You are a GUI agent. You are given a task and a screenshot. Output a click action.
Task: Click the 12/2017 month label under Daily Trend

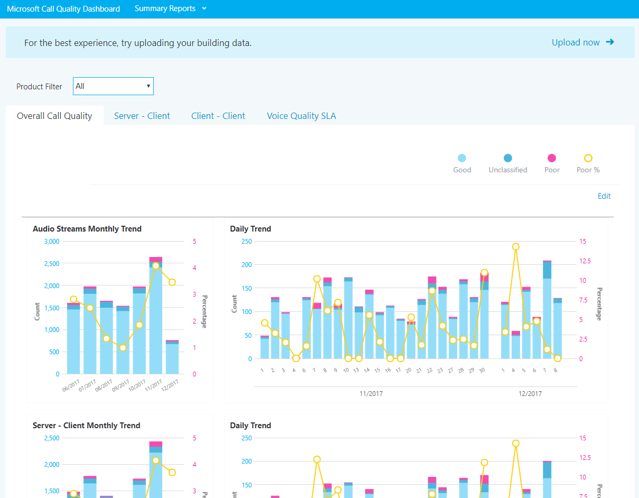pyautogui.click(x=530, y=394)
